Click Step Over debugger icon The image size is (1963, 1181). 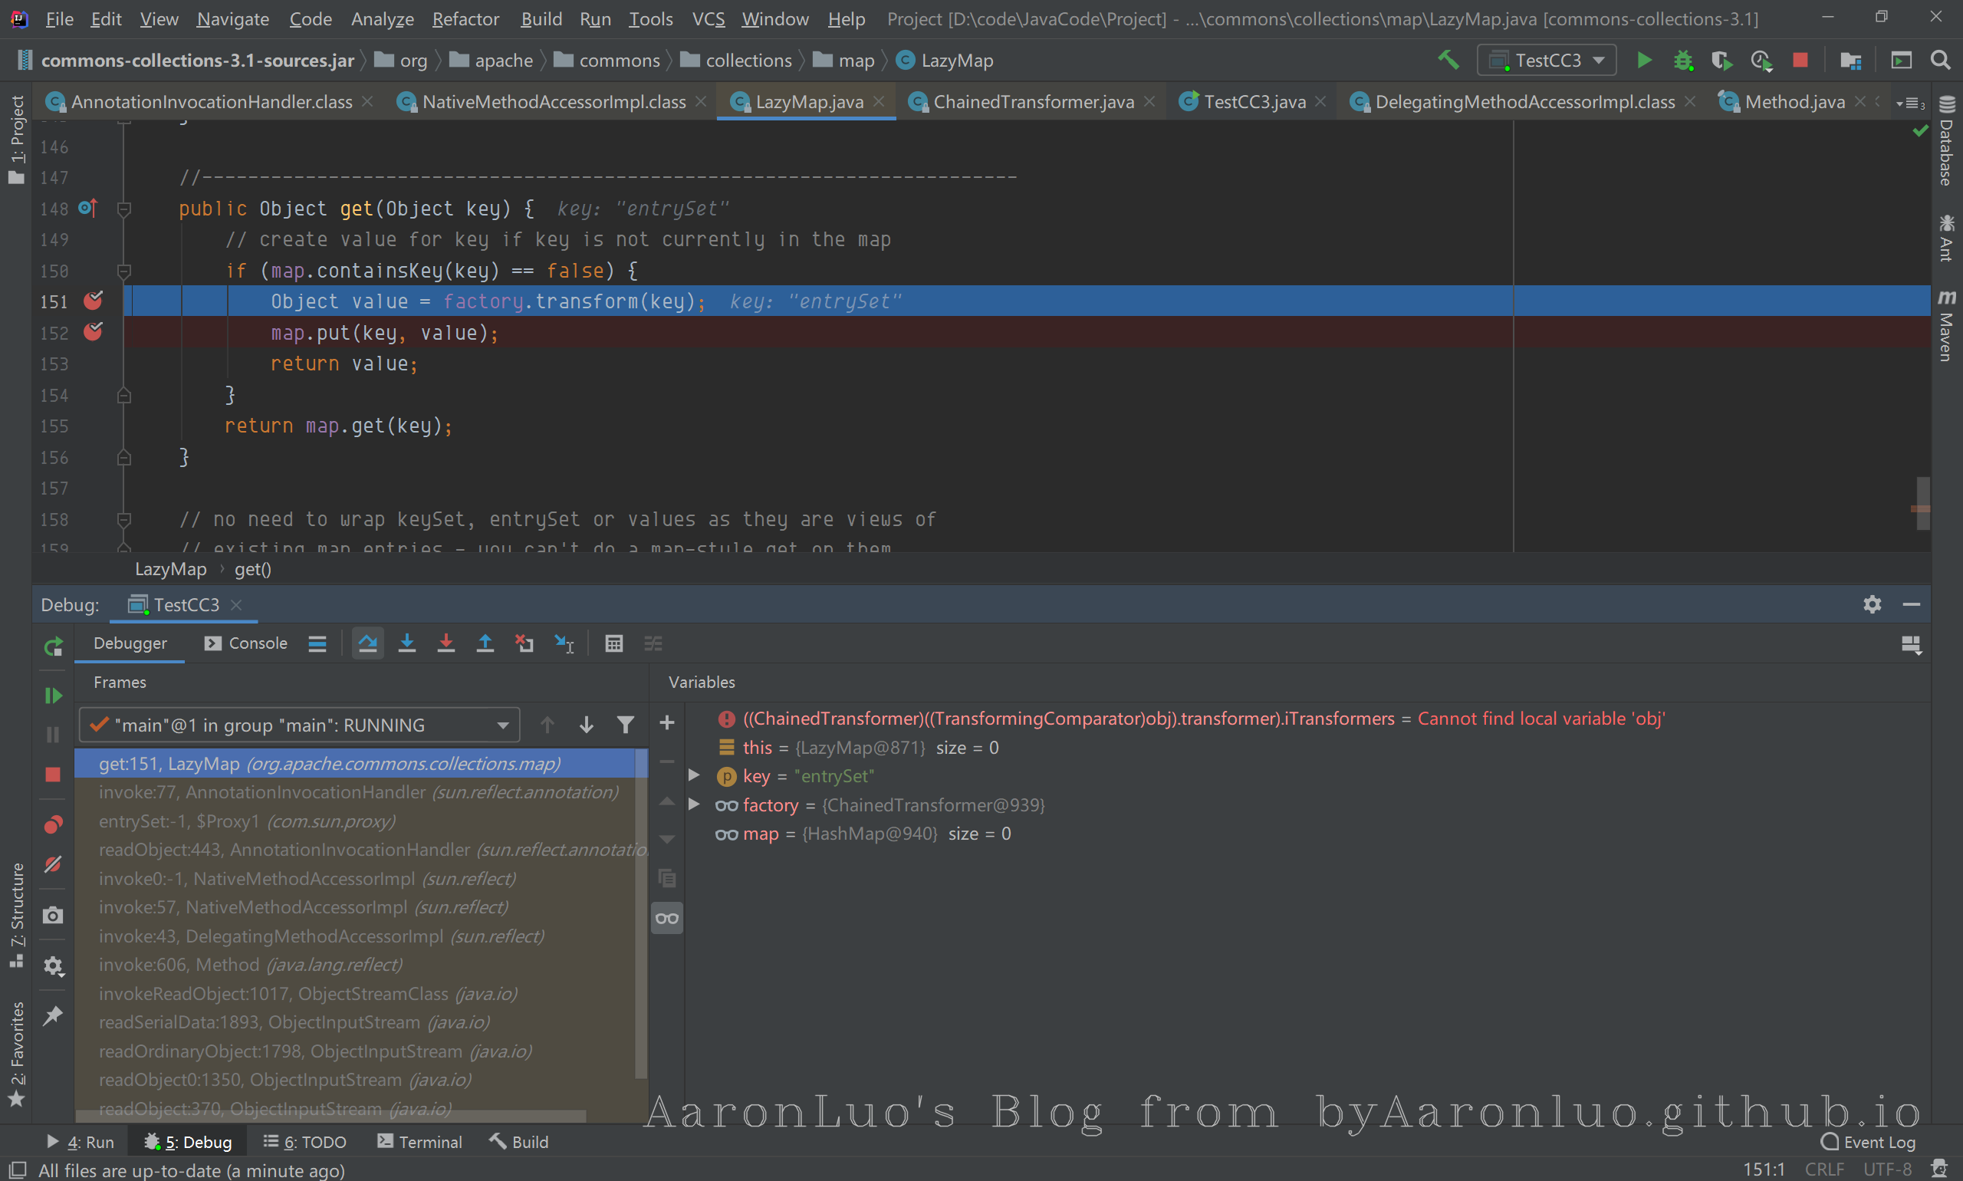(x=367, y=643)
